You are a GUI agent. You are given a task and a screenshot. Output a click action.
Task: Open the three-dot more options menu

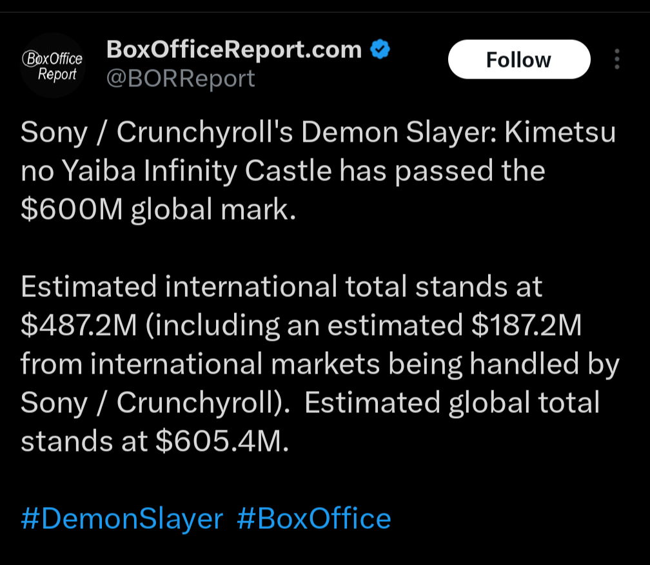617,59
